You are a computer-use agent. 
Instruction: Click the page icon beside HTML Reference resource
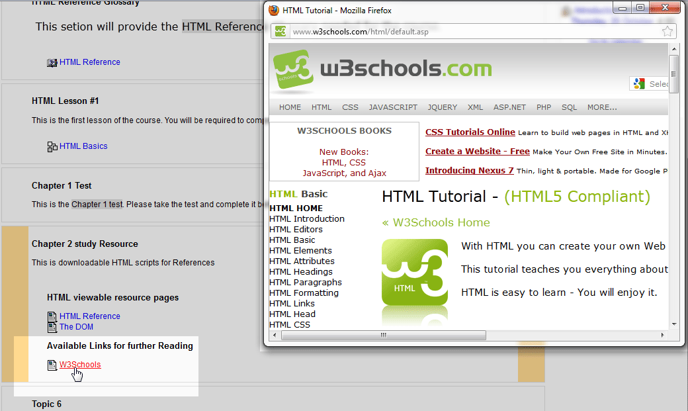point(52,316)
